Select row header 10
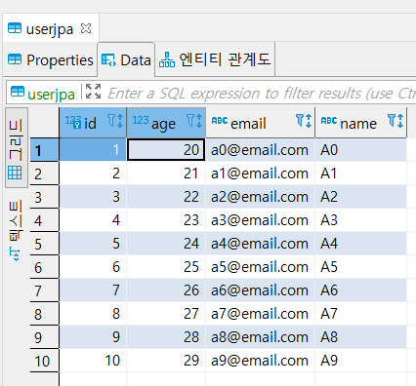This screenshot has width=416, height=386. click(45, 361)
